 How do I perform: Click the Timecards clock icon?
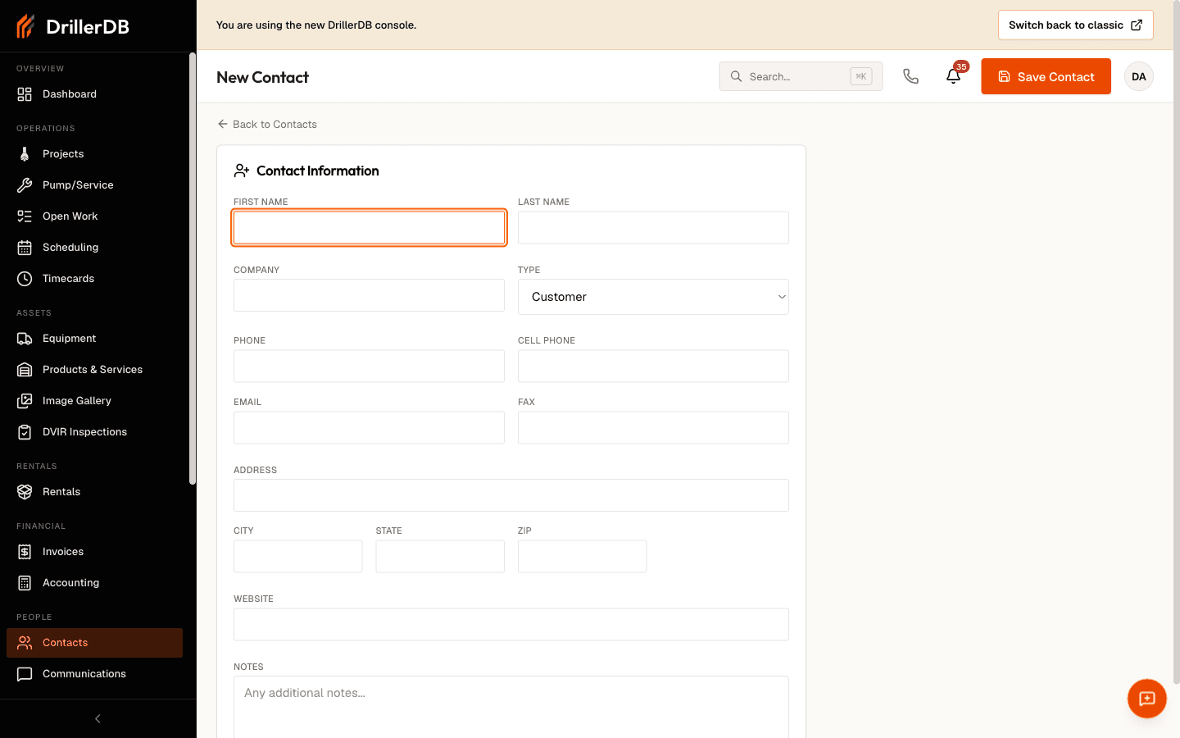coord(25,279)
